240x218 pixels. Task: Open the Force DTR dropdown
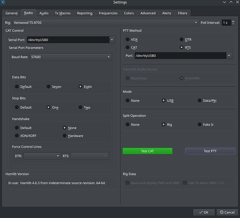click(42, 156)
